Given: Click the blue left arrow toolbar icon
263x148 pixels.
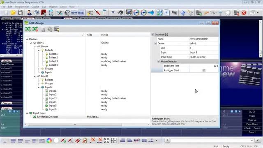Looking at the screenshot, I should tap(151, 13).
